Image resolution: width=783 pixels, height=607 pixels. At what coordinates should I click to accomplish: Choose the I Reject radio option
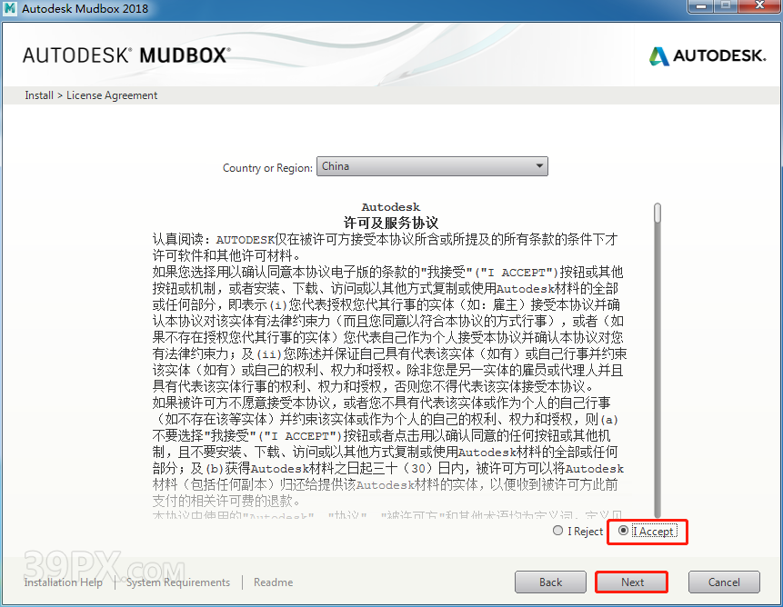coord(558,531)
